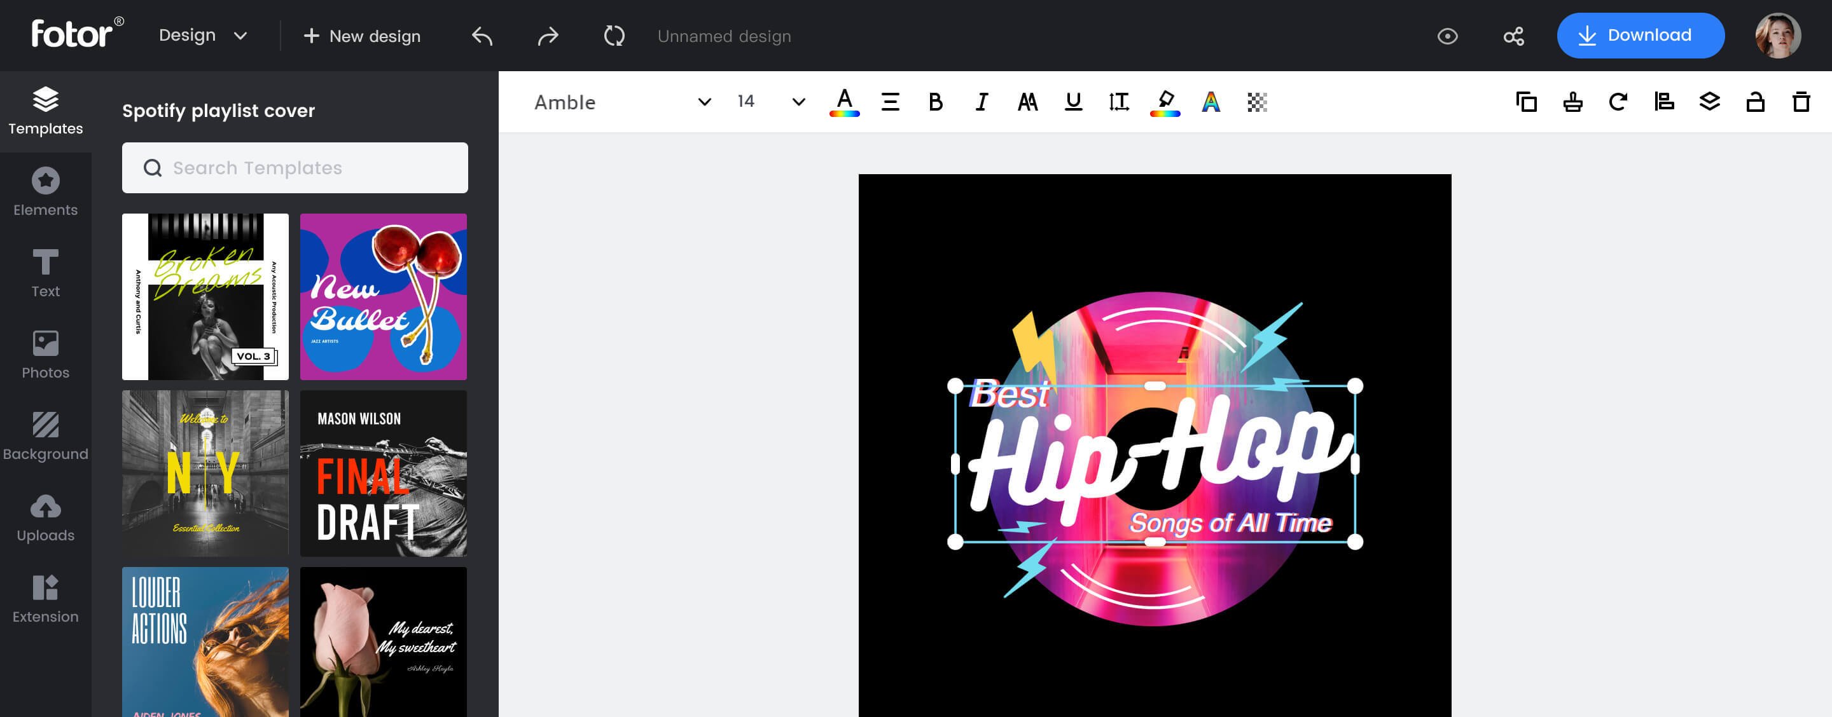Toggle the share/collaborate icon
Viewport: 1832px width, 717px height.
1514,36
